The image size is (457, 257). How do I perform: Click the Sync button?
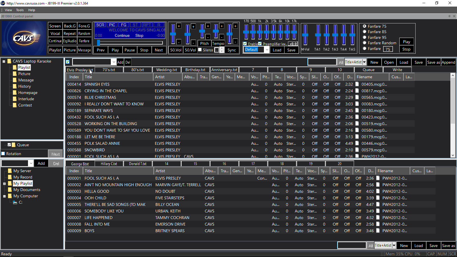coord(232,50)
